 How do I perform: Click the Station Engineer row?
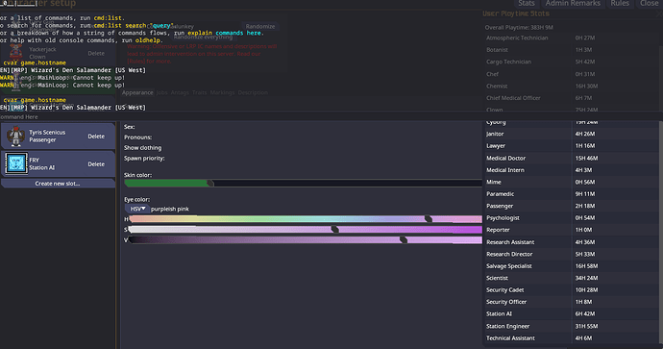(x=571, y=326)
